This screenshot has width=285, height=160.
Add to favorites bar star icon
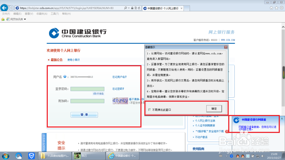pos(3,19)
